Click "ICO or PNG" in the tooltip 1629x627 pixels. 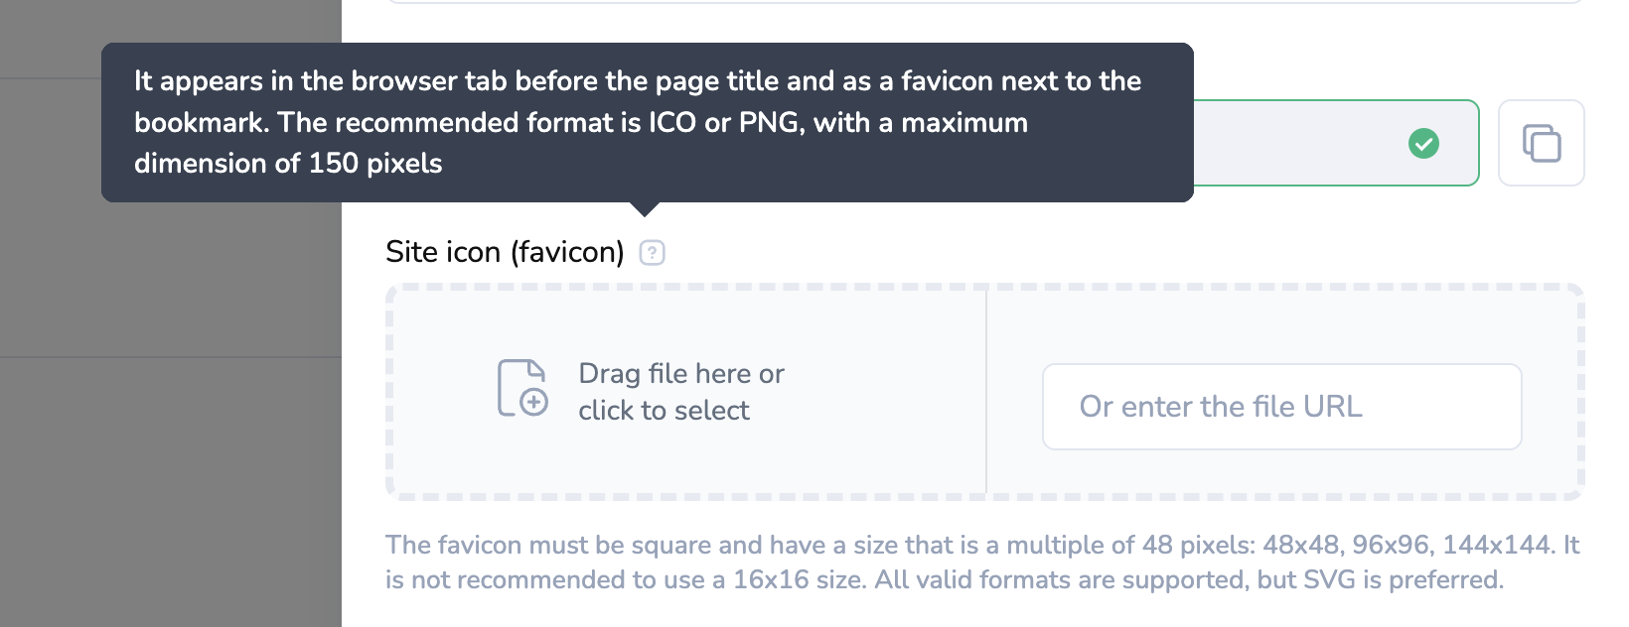coord(723,123)
